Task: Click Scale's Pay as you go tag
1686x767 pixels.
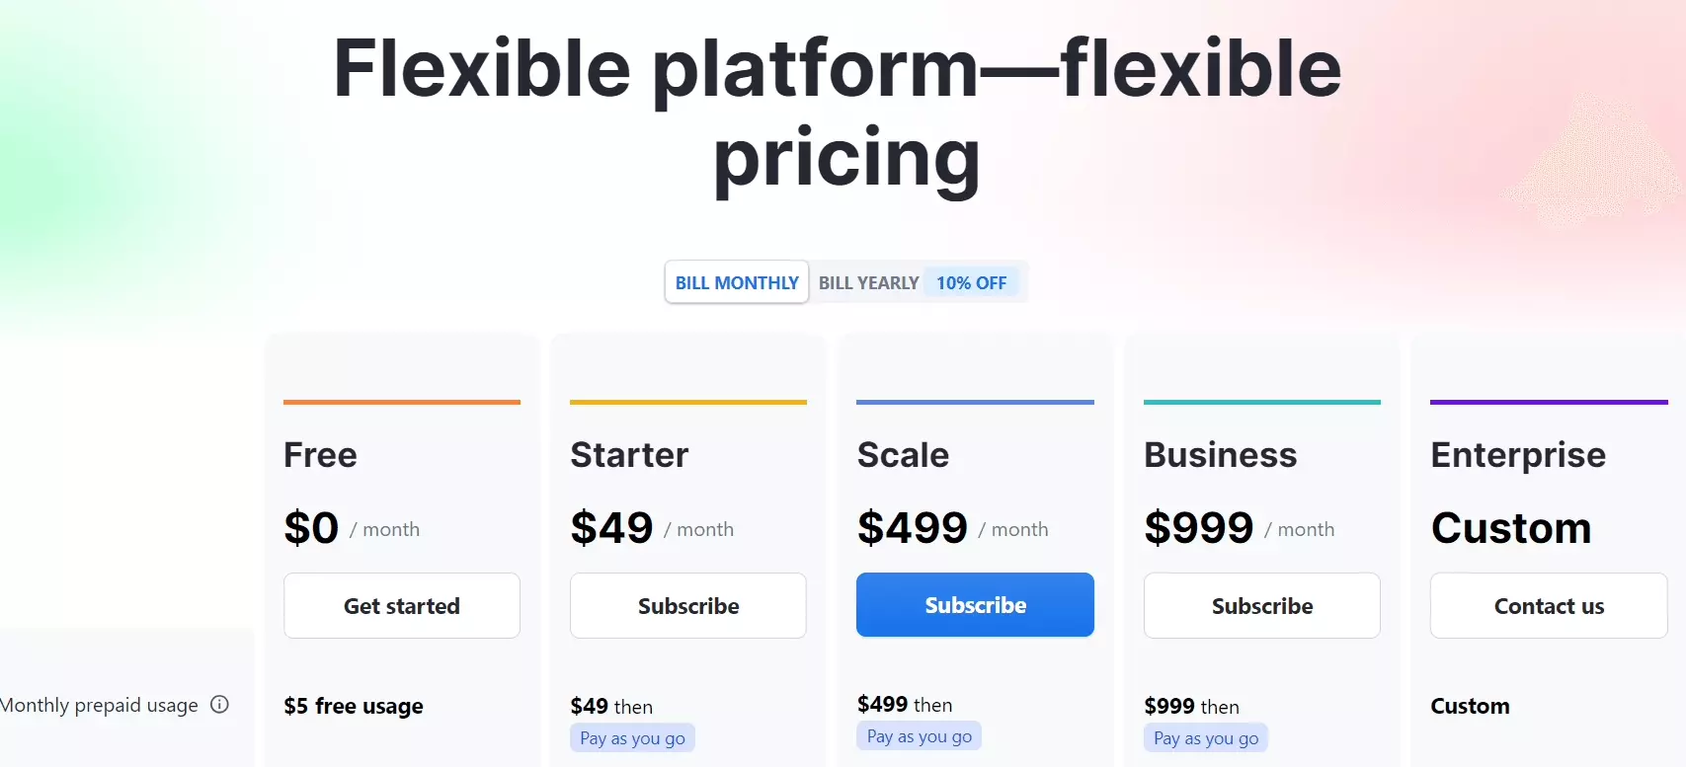Action: [919, 736]
